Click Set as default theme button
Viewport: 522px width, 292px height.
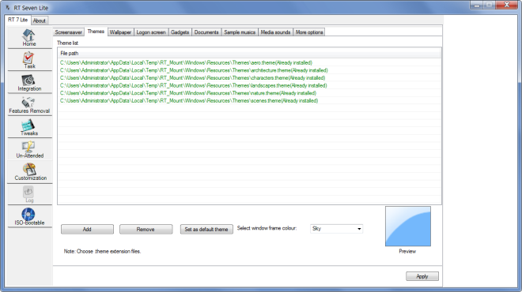(x=206, y=229)
